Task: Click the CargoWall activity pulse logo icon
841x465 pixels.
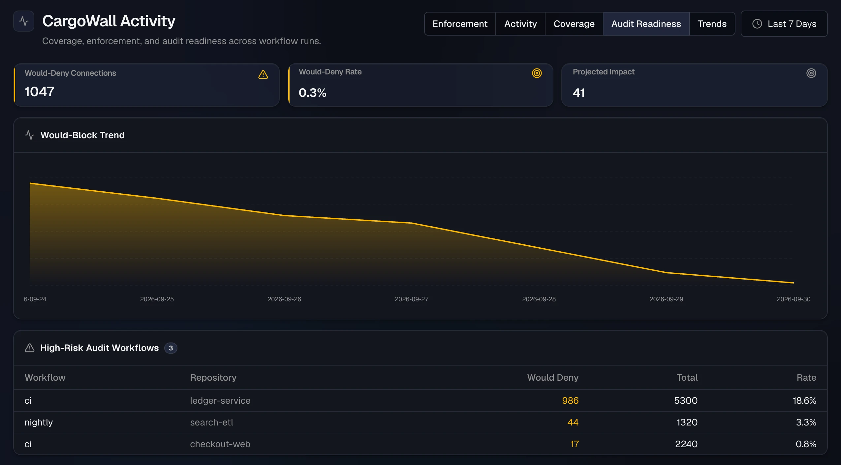Action: point(24,21)
